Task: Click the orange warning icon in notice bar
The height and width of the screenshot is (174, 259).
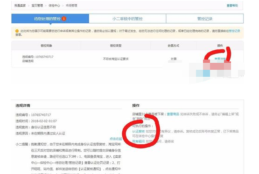Action: tap(17, 31)
